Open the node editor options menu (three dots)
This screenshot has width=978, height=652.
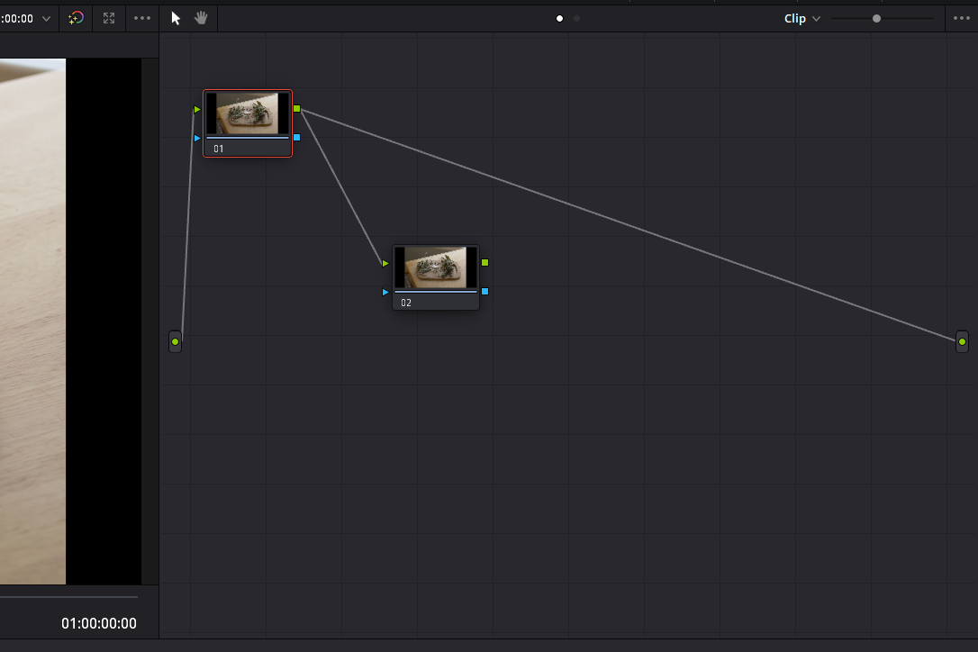(x=141, y=18)
